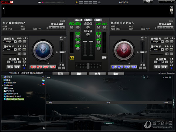Image resolution: width=176 pixels, height=132 pixels.
Task: Click the crossfader slider in the mixer
Action: click(x=87, y=64)
